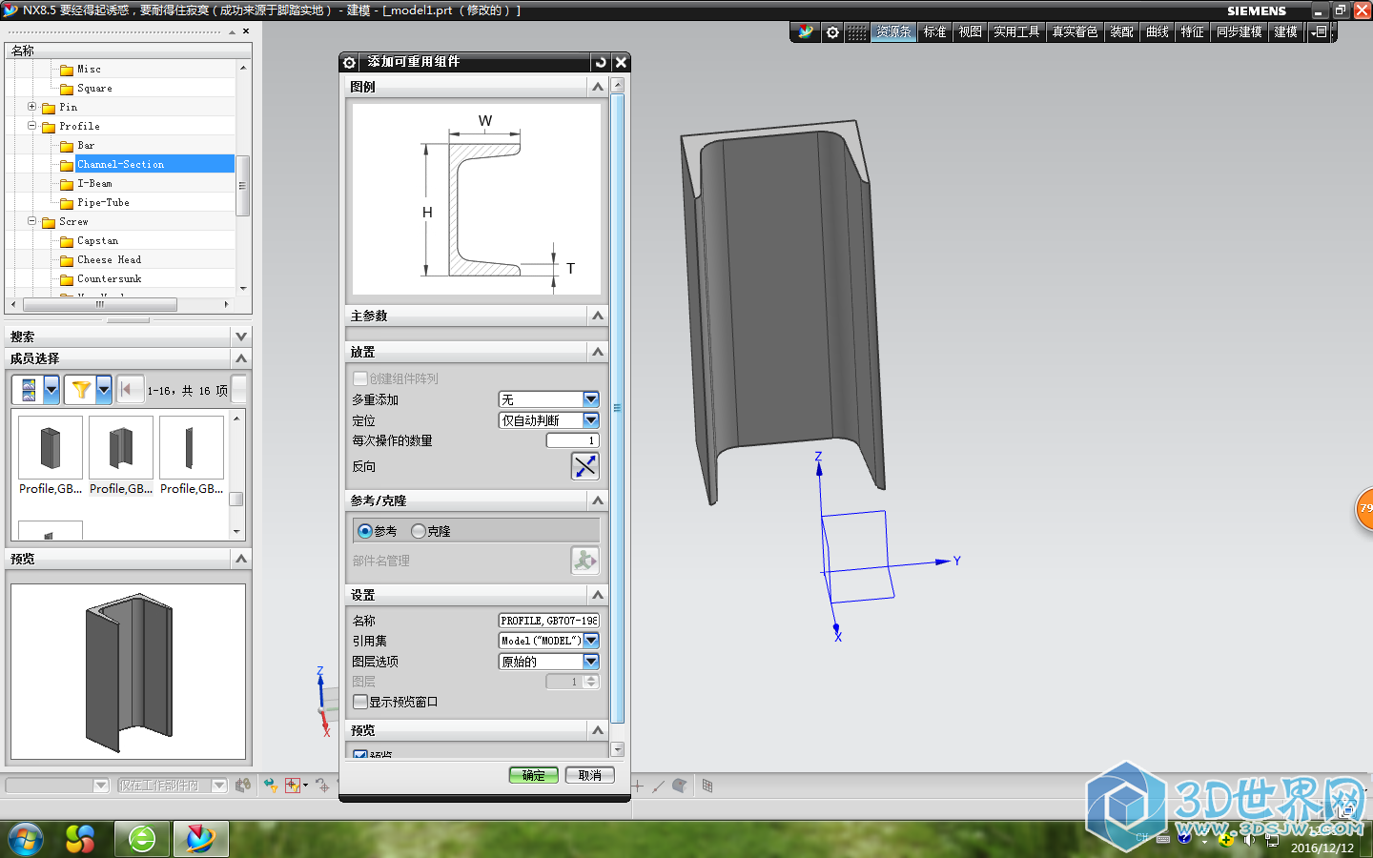Image resolution: width=1373 pixels, height=858 pixels.
Task: Open the 定位 dropdown
Action: [x=591, y=420]
